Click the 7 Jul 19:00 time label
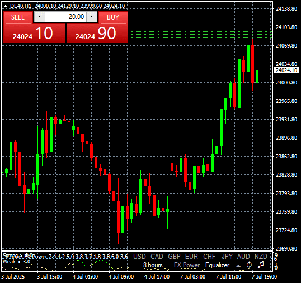Viewport: 301px width, 283px height. coord(264,277)
